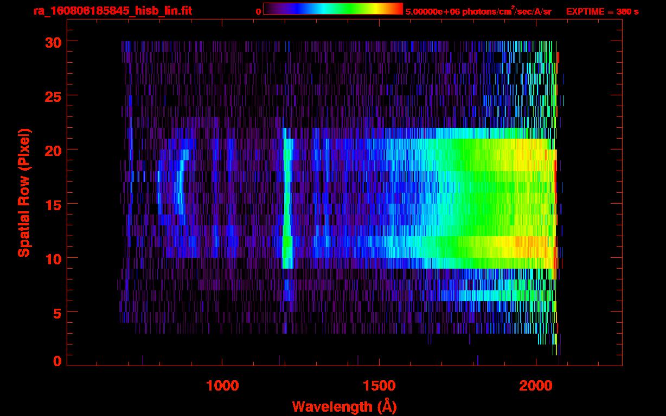Screen dimensions: 666x416
Task: Click the x-axis tick label 2000
Action: pos(536,386)
